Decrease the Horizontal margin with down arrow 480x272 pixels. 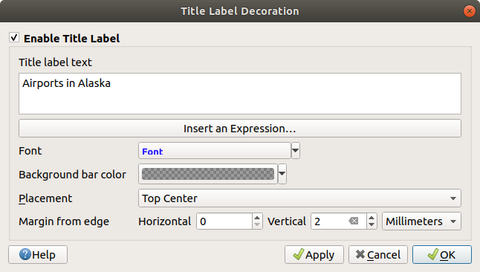click(257, 225)
